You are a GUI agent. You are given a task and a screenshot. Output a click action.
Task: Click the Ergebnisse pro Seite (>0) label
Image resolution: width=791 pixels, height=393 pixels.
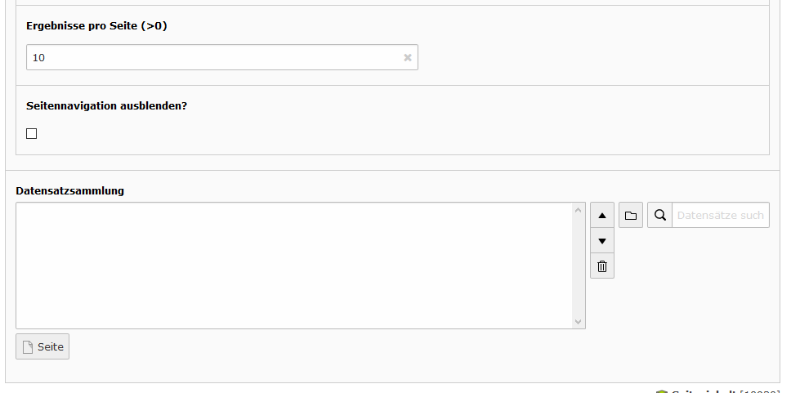pyautogui.click(x=96, y=25)
